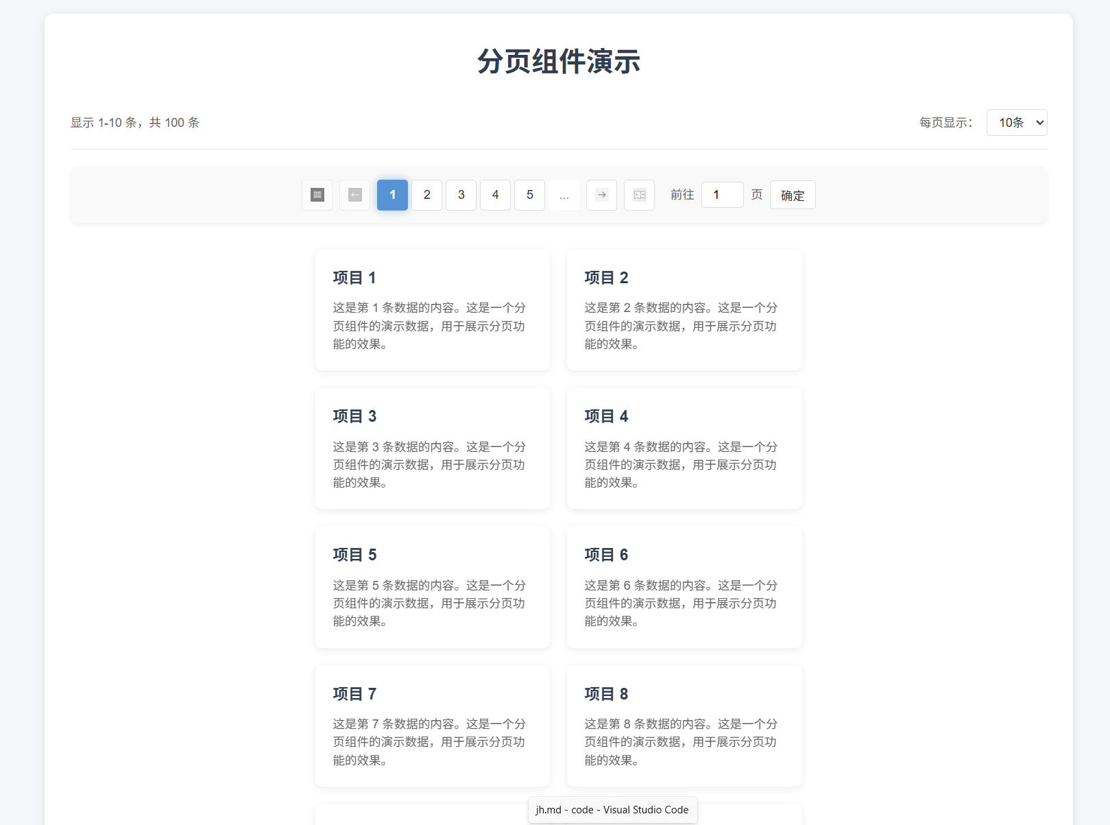Jump to the last page icon

point(639,195)
